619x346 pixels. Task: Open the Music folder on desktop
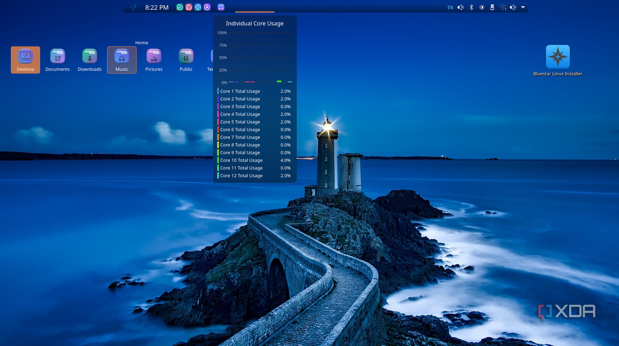[122, 59]
